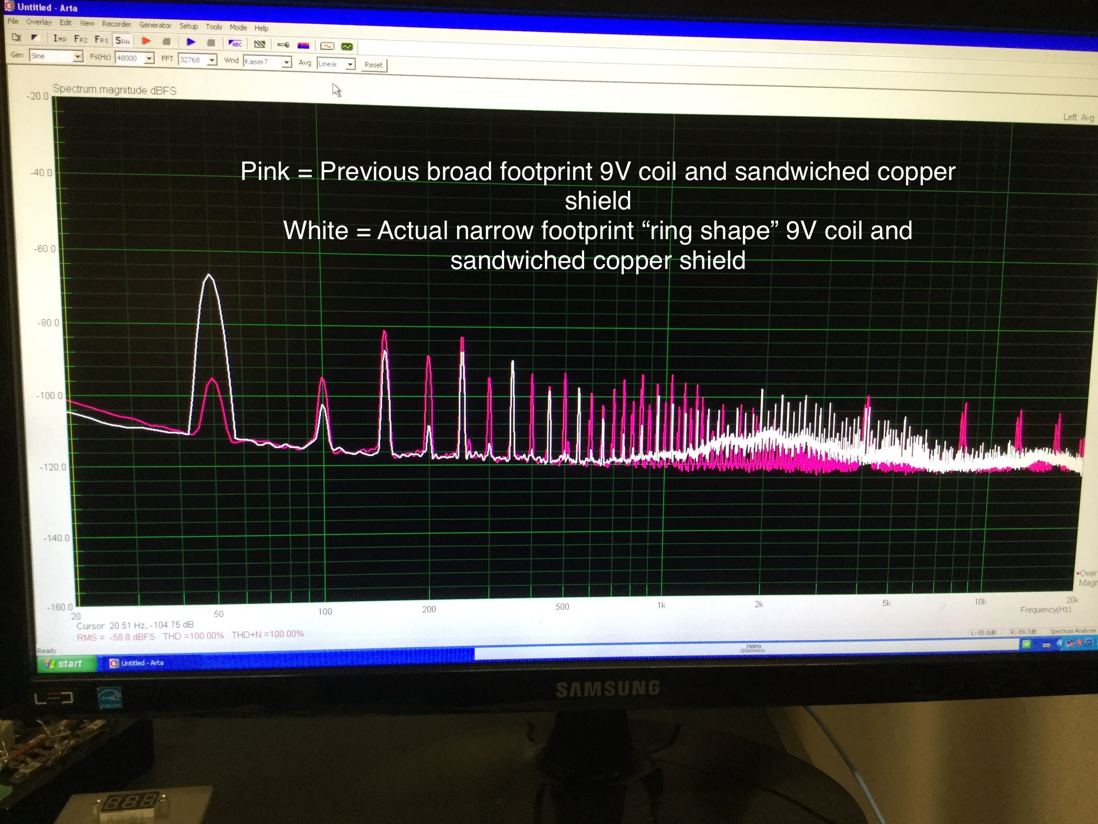Click the white 50 Hz peak in graph
Screen dimensions: 1098x824
pos(209,276)
